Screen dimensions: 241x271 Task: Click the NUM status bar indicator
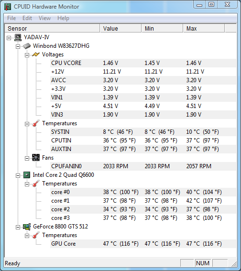pos(203,263)
